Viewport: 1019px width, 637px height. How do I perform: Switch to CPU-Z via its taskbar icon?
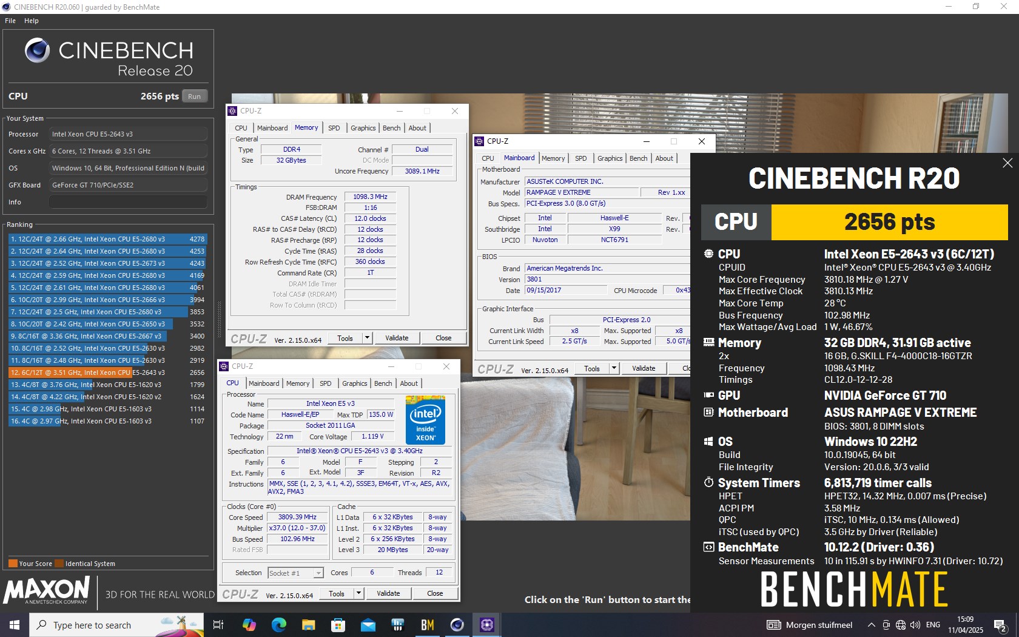[486, 625]
